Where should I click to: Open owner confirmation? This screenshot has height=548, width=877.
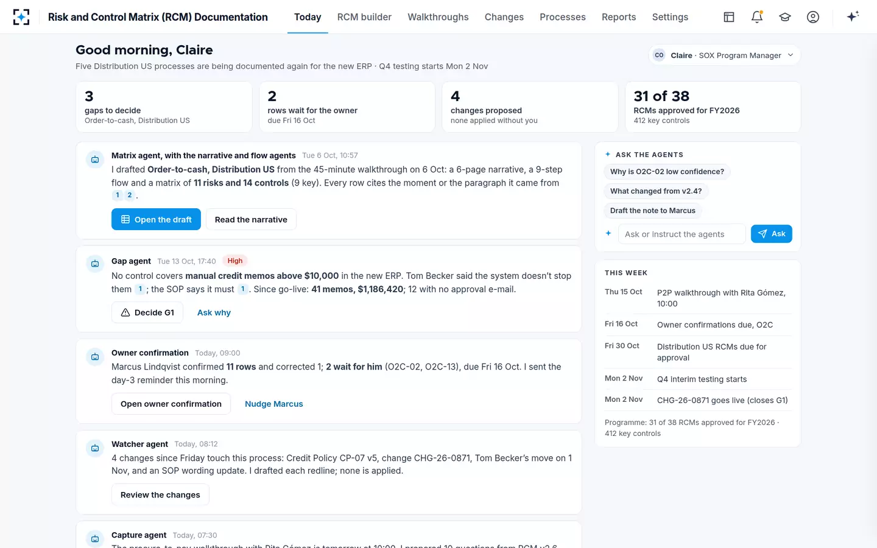pyautogui.click(x=171, y=404)
